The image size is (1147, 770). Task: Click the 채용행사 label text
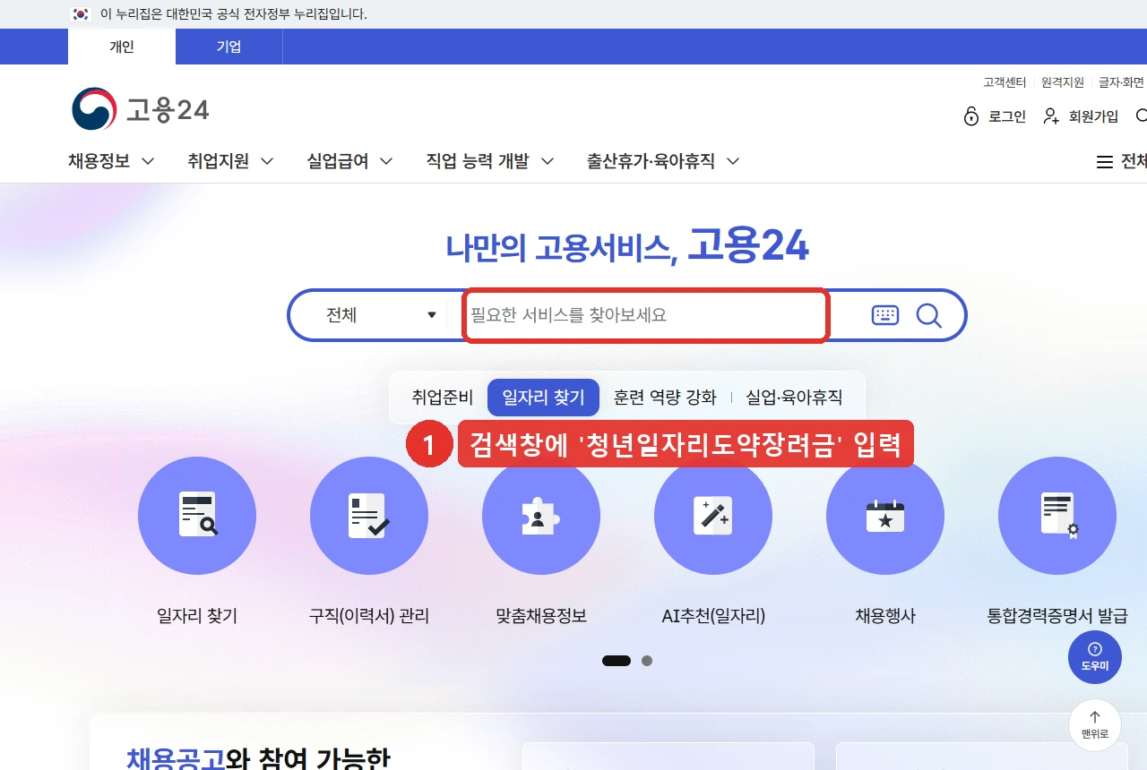point(885,616)
